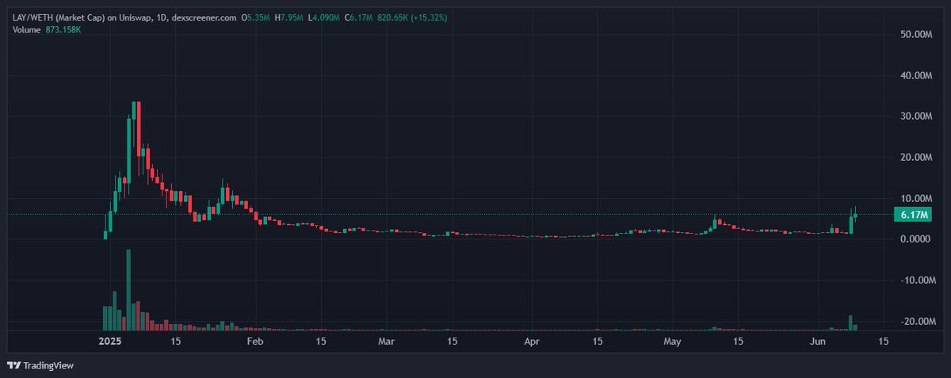The width and height of the screenshot is (951, 378).
Task: Click the tallest green volume bar in January
Action: [x=128, y=289]
